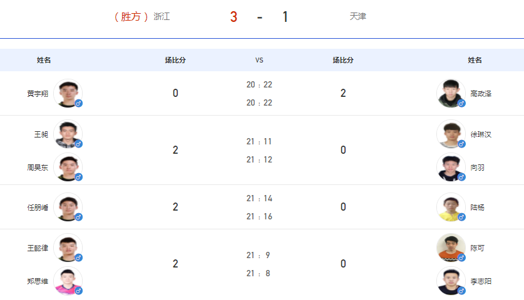Click the gender icon on 徐琳汉's avatar
The height and width of the screenshot is (300, 524).
click(461, 144)
